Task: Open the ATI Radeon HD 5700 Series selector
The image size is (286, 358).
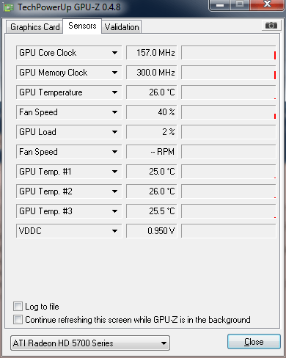Action: 90,343
